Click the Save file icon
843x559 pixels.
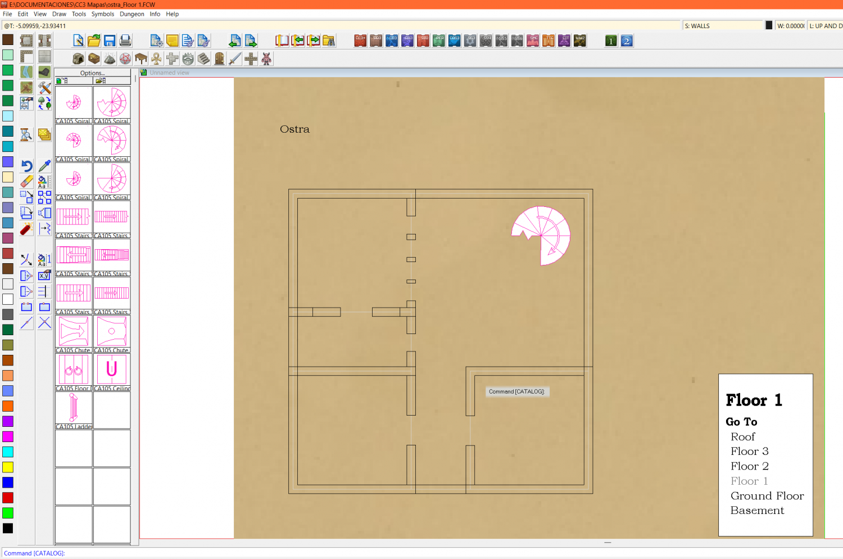[110, 40]
